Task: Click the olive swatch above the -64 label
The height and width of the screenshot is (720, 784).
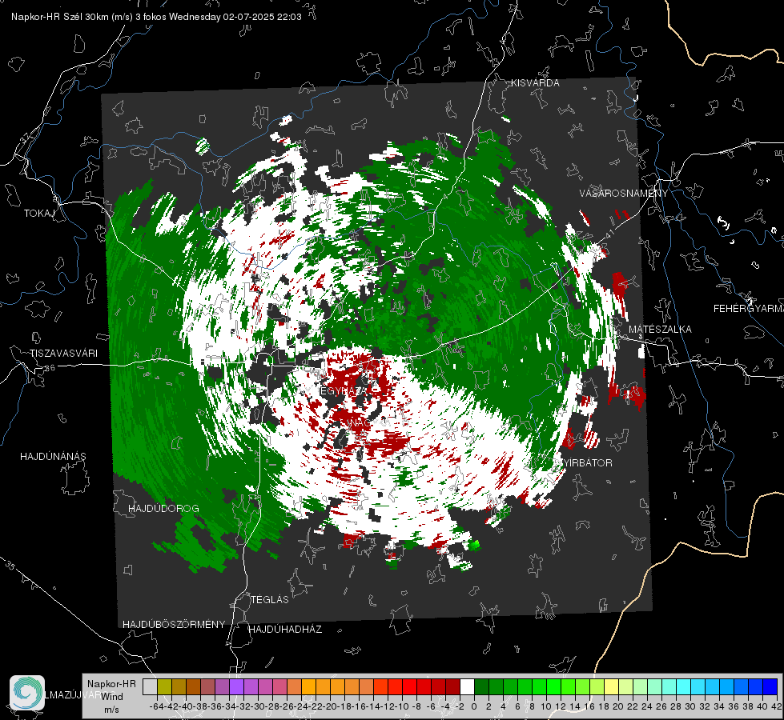Action: click(x=164, y=686)
